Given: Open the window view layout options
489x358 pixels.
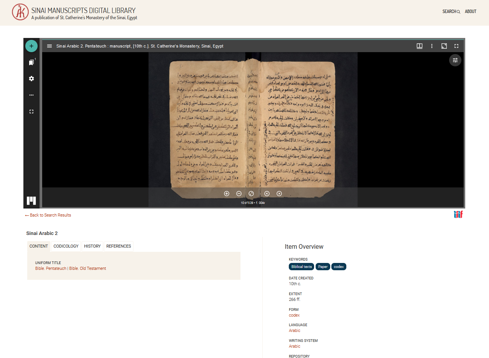Looking at the screenshot, I should tap(419, 46).
